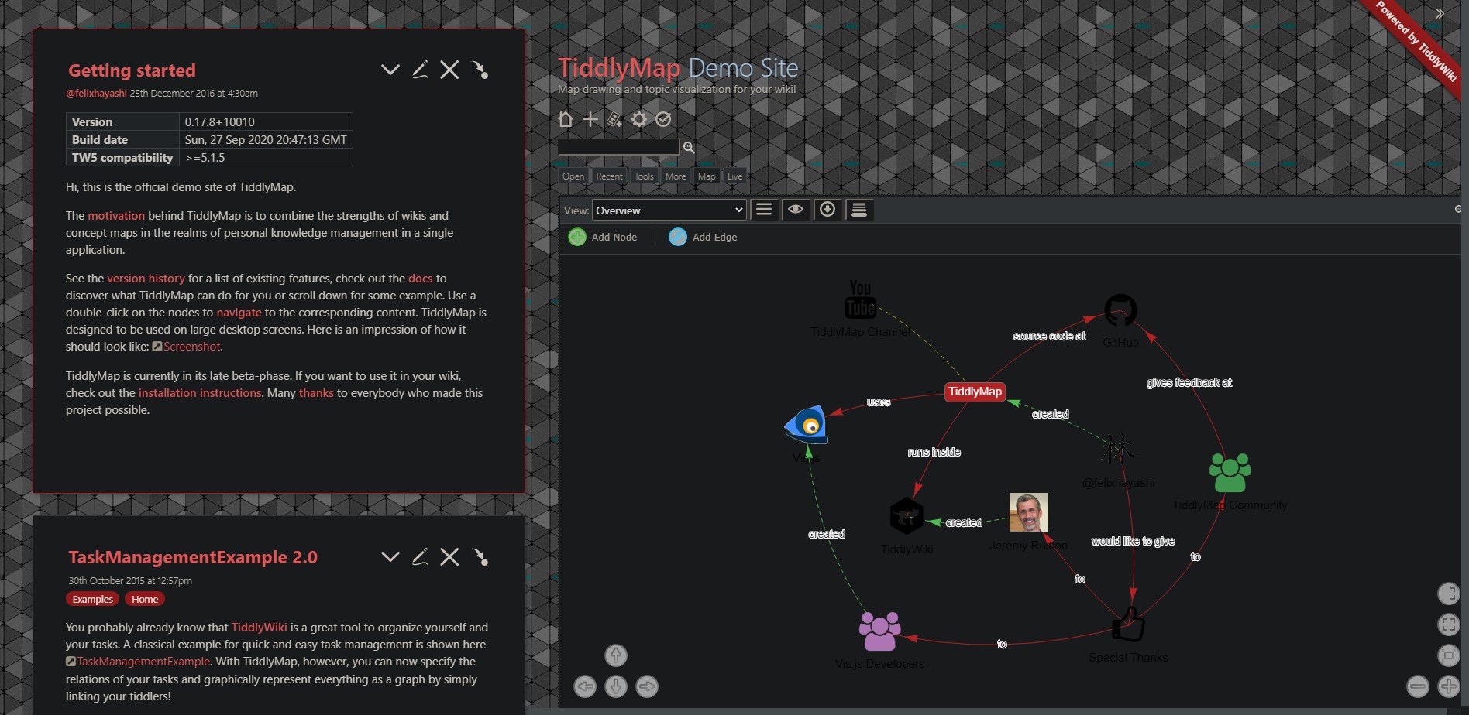Switch to the Tools tab
1469x715 pixels.
644,176
